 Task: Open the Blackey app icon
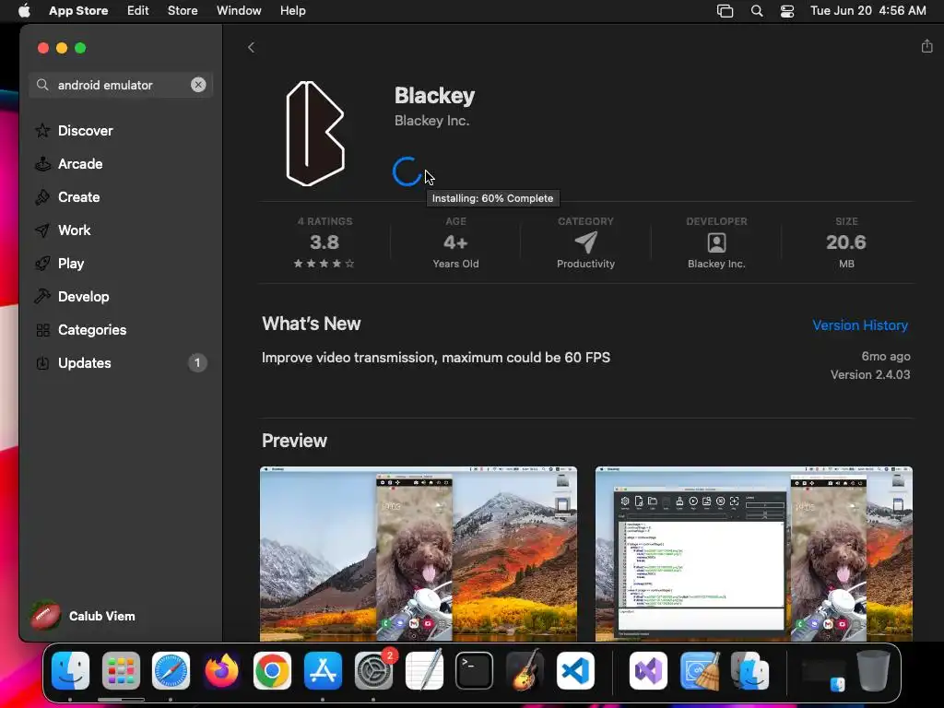315,134
